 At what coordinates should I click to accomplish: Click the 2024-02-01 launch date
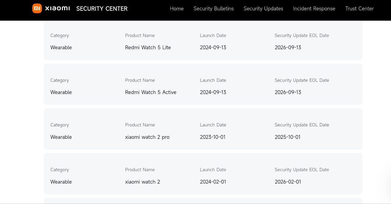[x=213, y=182]
